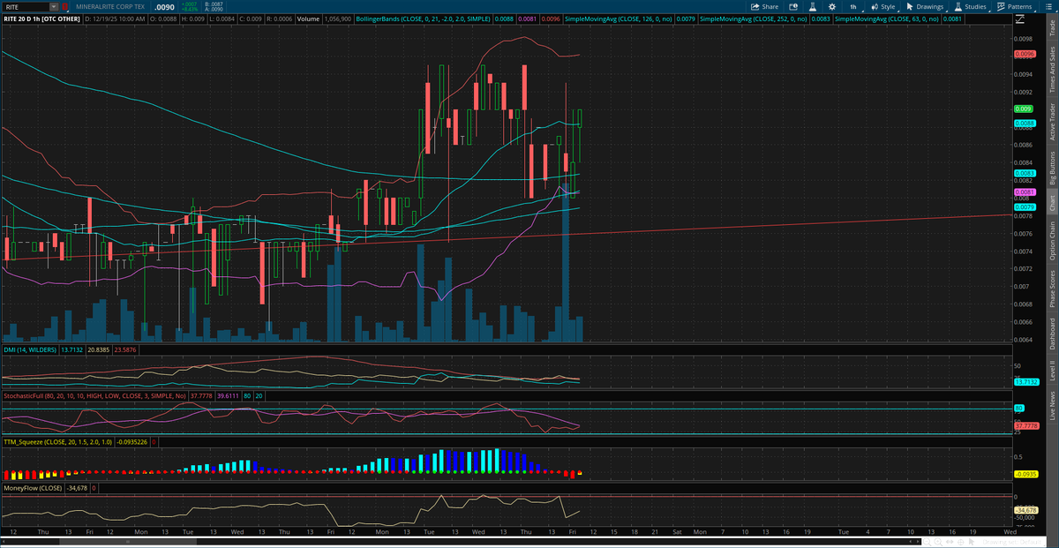Click the magenta 0.0081 price axis bubble

click(1024, 191)
